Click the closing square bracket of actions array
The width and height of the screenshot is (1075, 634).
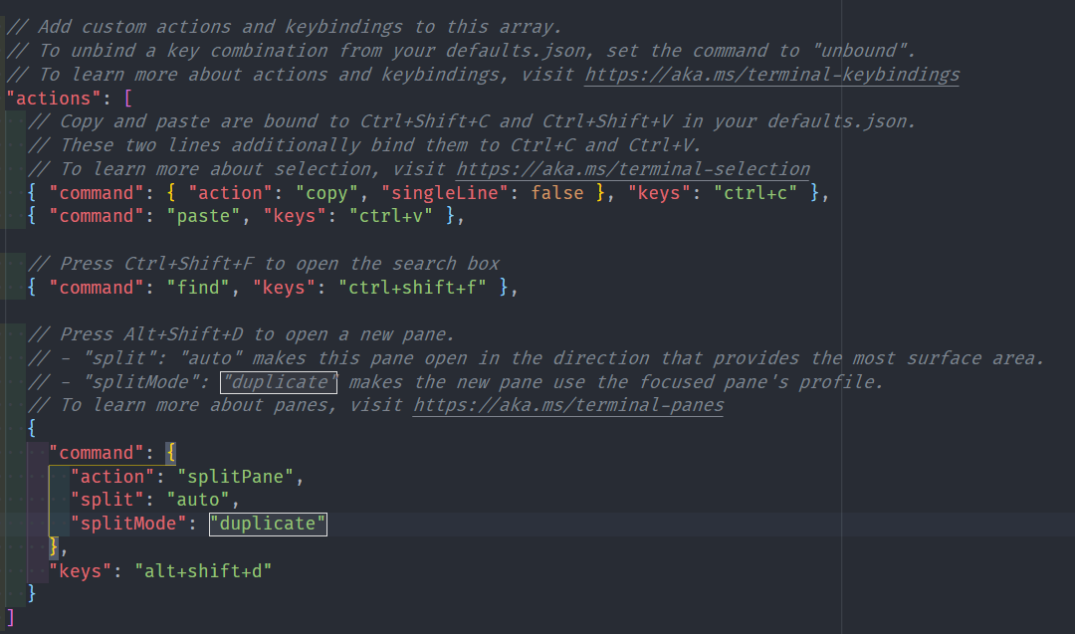(x=11, y=617)
